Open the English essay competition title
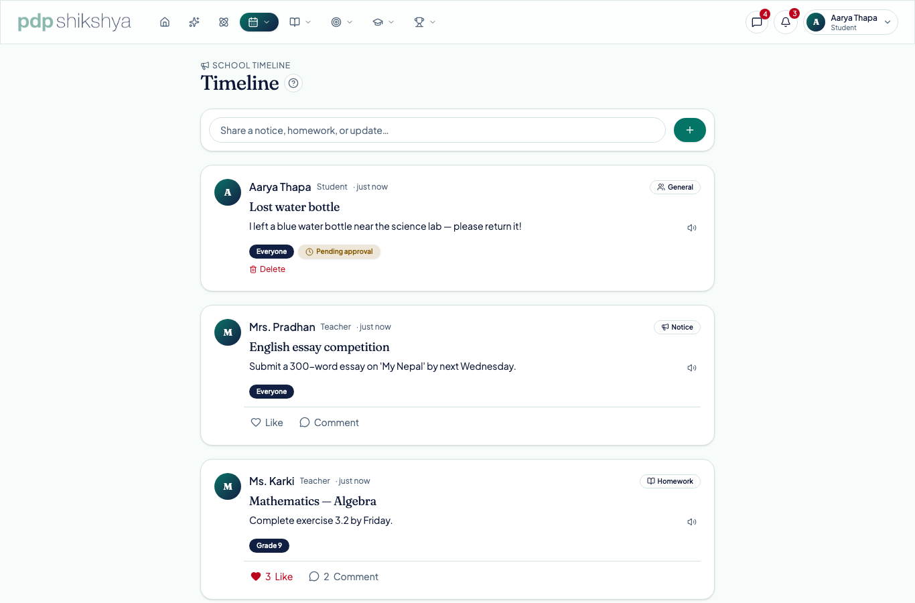The height and width of the screenshot is (603, 915). click(320, 347)
